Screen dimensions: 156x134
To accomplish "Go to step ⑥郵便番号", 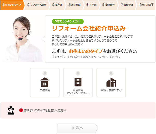I will coord(108,5).
